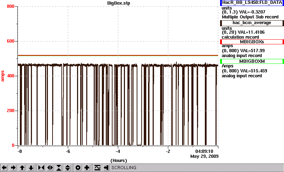The width and height of the screenshot is (284, 172).
Task: Click the -6 x-axis tick label
Action: (x=68, y=151)
